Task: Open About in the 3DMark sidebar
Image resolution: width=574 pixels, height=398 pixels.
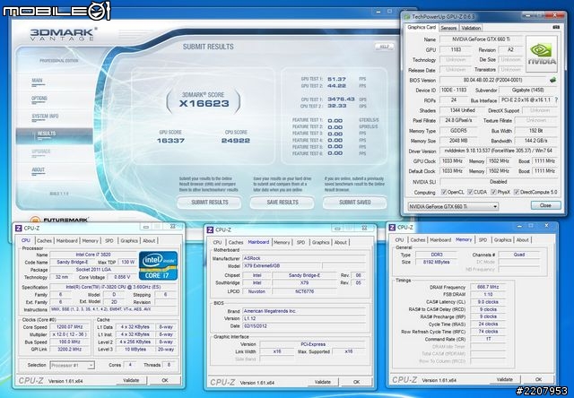Action: click(x=38, y=169)
